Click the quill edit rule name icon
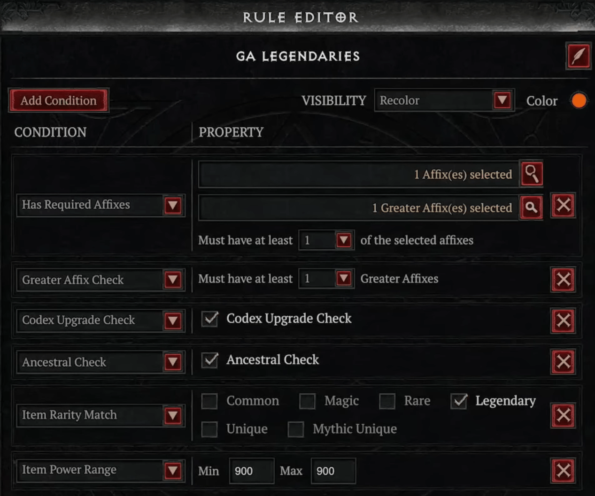This screenshot has height=496, width=595. pos(578,56)
